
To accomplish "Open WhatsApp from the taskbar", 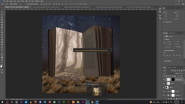I will pos(54,102).
